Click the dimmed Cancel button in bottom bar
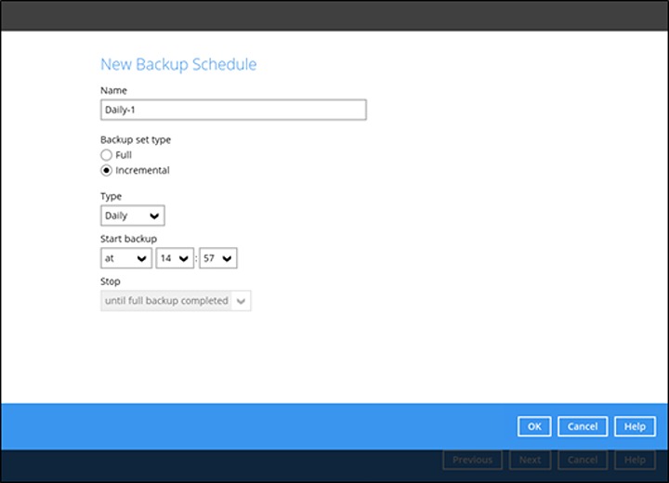 tap(583, 460)
